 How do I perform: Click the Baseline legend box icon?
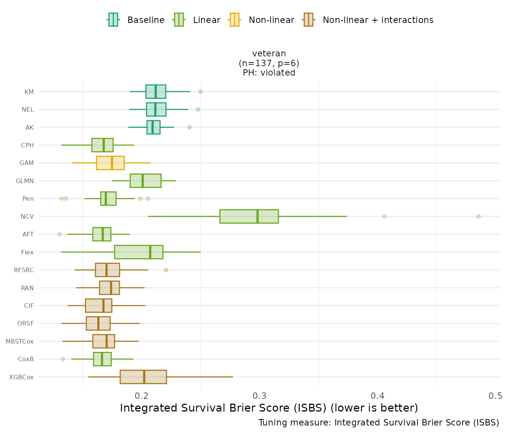(x=113, y=20)
